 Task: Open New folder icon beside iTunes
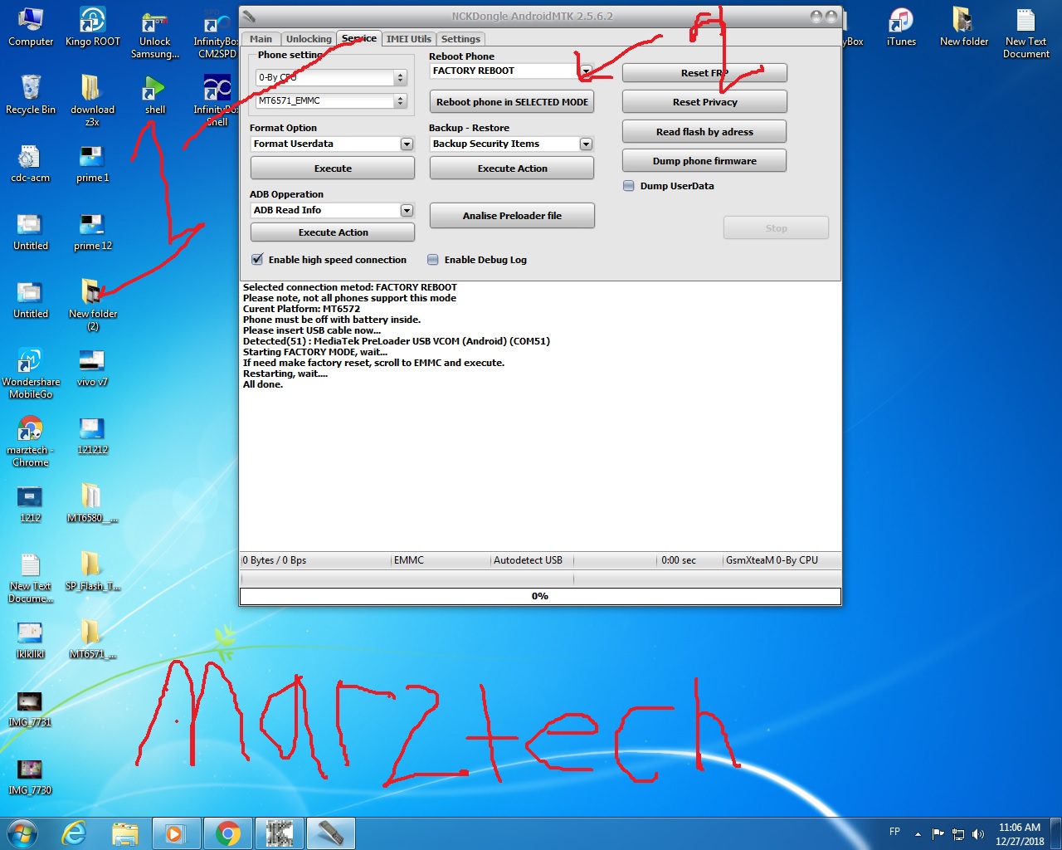coord(963,27)
